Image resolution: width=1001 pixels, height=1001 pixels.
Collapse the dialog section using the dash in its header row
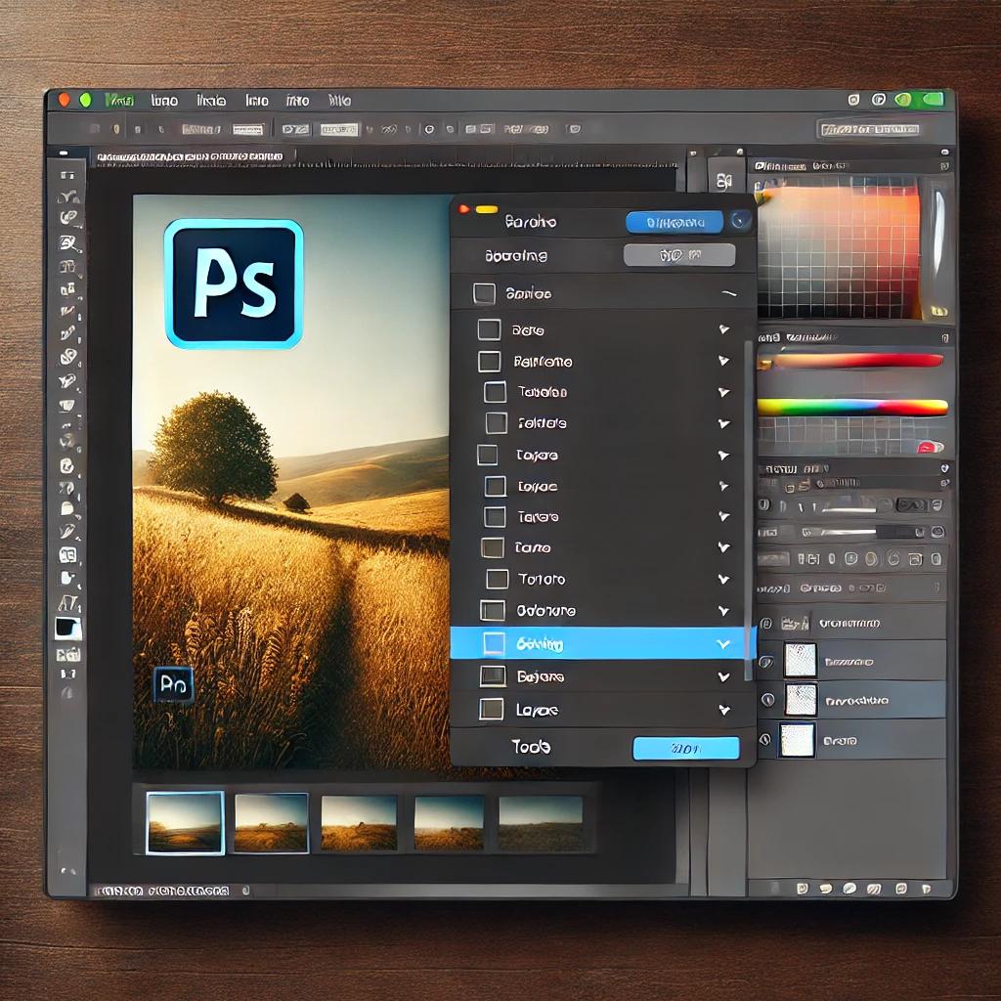pyautogui.click(x=729, y=293)
